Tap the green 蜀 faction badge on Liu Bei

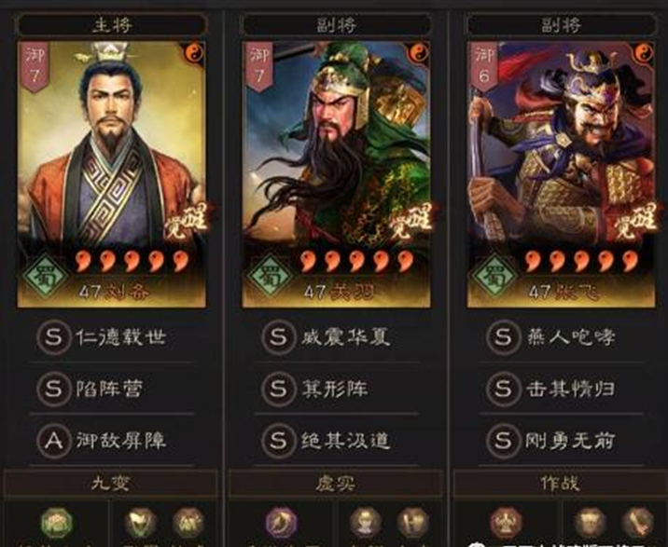point(45,276)
